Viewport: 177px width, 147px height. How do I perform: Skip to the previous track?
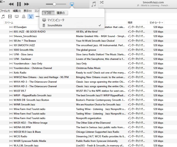[11, 4]
